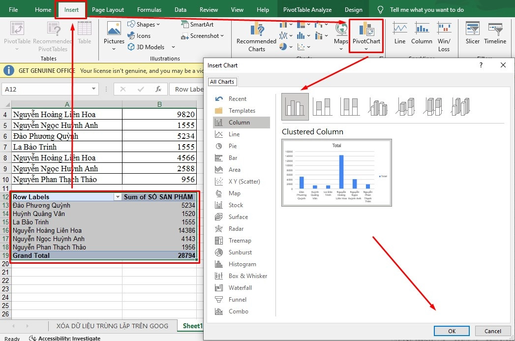Switch to the Page Layout tab
Image resolution: width=515 pixels, height=341 pixels.
coord(108,9)
